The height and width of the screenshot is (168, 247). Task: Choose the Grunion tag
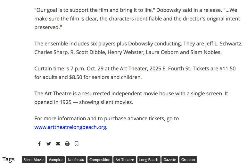coord(188,160)
